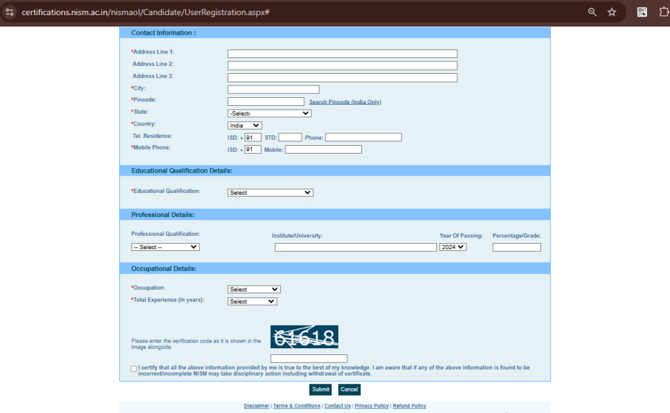The width and height of the screenshot is (670, 413).
Task: Click the STD code field
Action: click(x=290, y=137)
